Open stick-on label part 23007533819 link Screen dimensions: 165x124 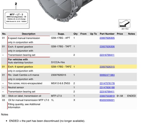coord(107,96)
